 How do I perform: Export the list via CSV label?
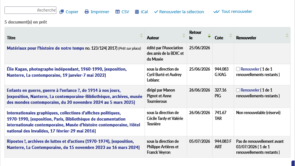[125, 12]
